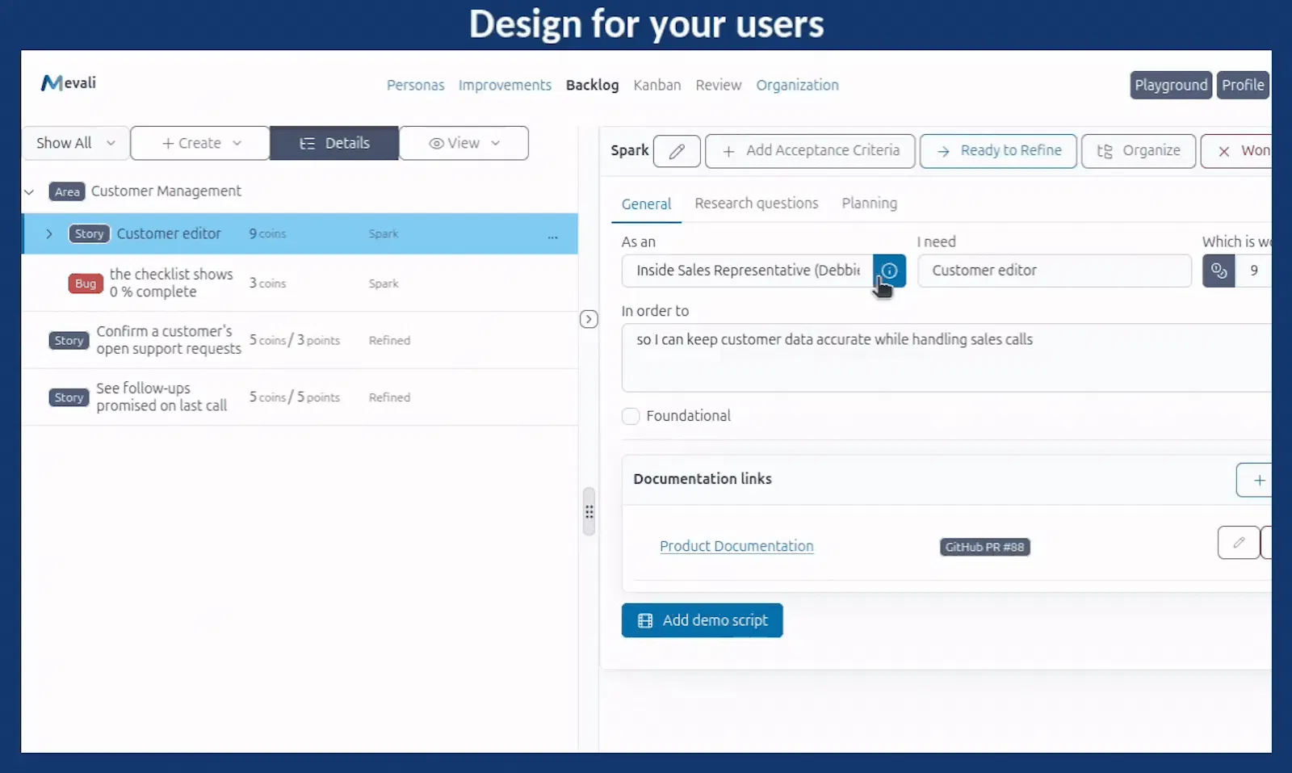Viewport: 1292px width, 773px height.
Task: Click the coins icon beside the value 9
Action: tap(1219, 271)
